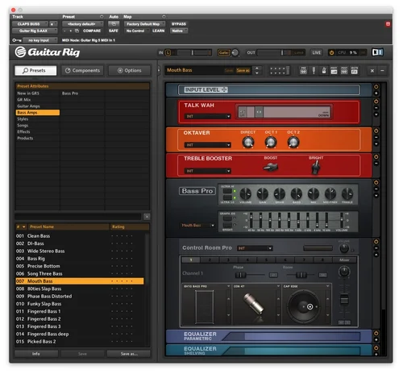Adjust the output level slider
The image size is (403, 374).
coord(282,52)
